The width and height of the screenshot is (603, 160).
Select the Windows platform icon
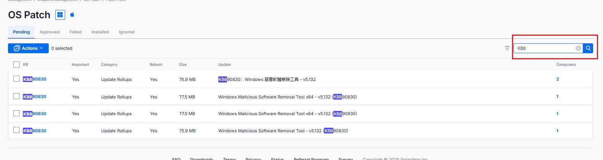tap(60, 15)
